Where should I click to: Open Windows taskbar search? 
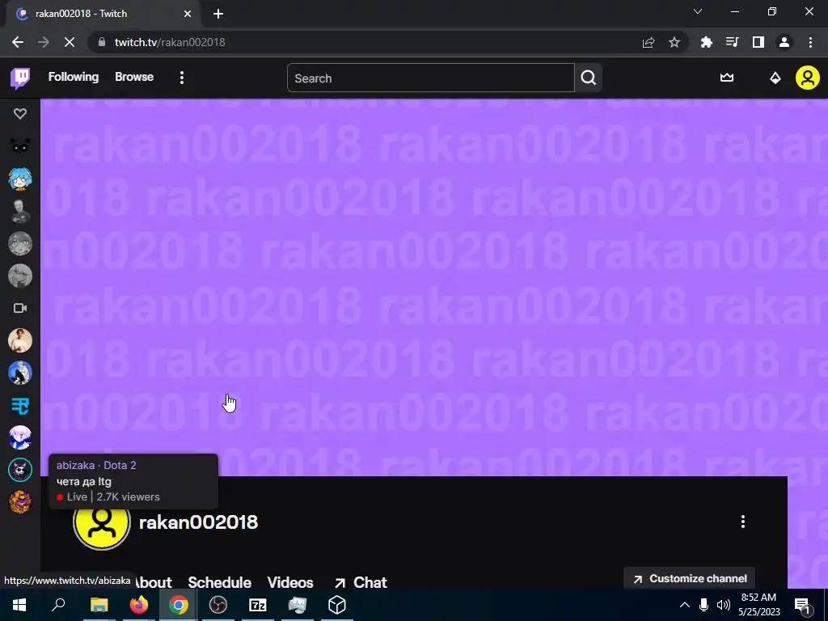58,605
